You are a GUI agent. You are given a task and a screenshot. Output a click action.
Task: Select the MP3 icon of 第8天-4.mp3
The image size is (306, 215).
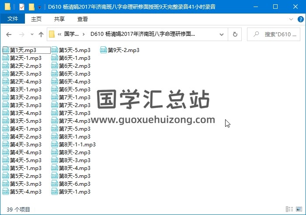[x=55, y=168]
